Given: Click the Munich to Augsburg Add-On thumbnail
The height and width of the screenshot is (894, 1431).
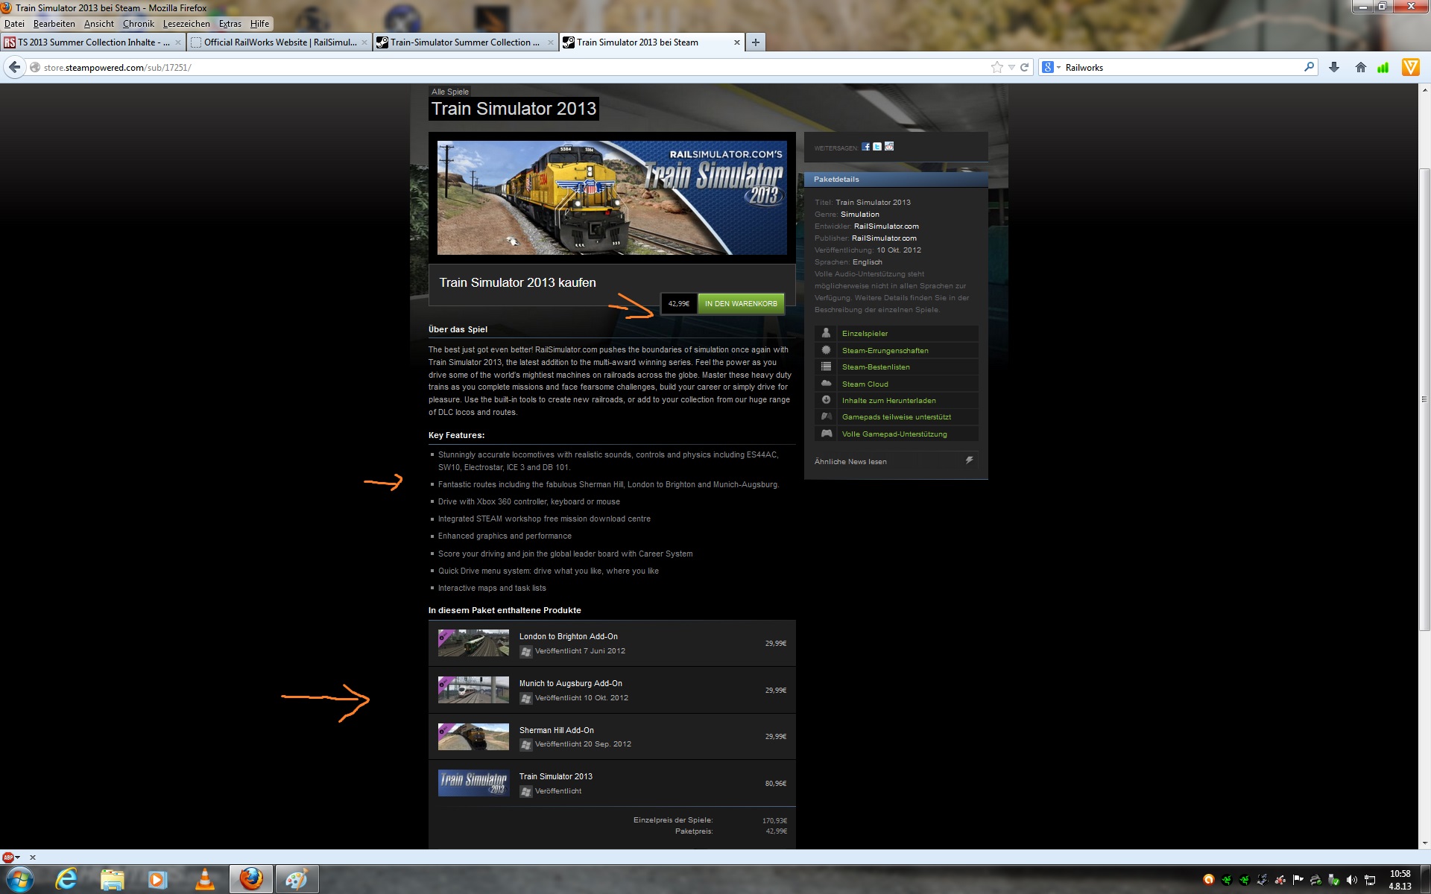Looking at the screenshot, I should 473,690.
